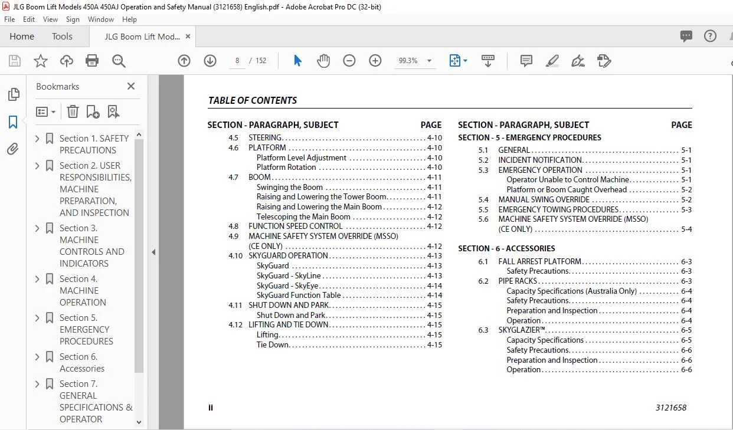Screen dimensions: 733x430
Task: Open the help question mark icon
Action: (x=711, y=36)
